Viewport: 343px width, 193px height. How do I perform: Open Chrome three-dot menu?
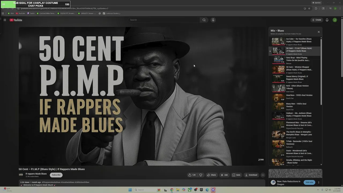tap(340, 8)
